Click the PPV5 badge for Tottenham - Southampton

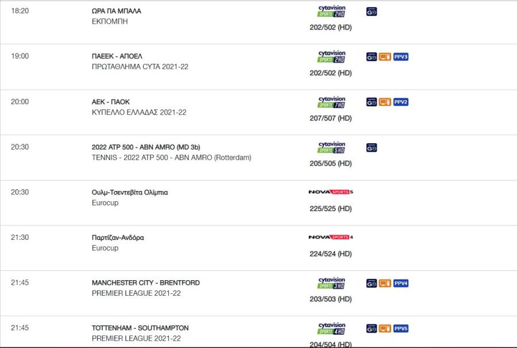(401, 328)
